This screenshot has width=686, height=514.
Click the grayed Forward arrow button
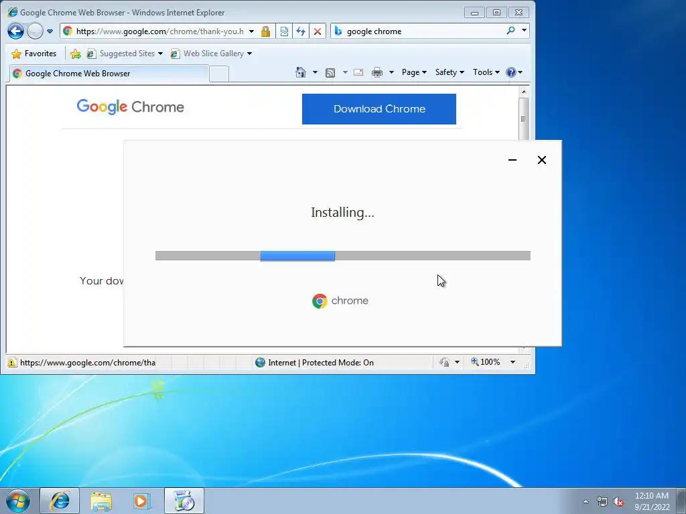pos(35,31)
